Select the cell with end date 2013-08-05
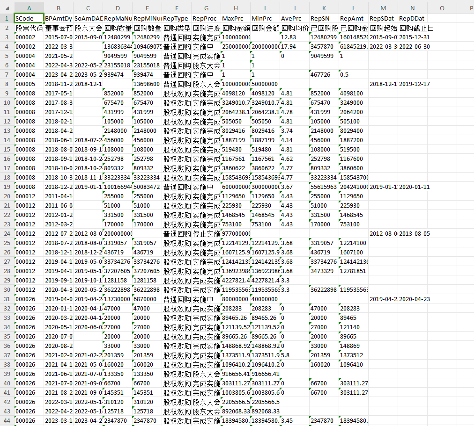This screenshot has height=426, width=474. click(x=414, y=233)
